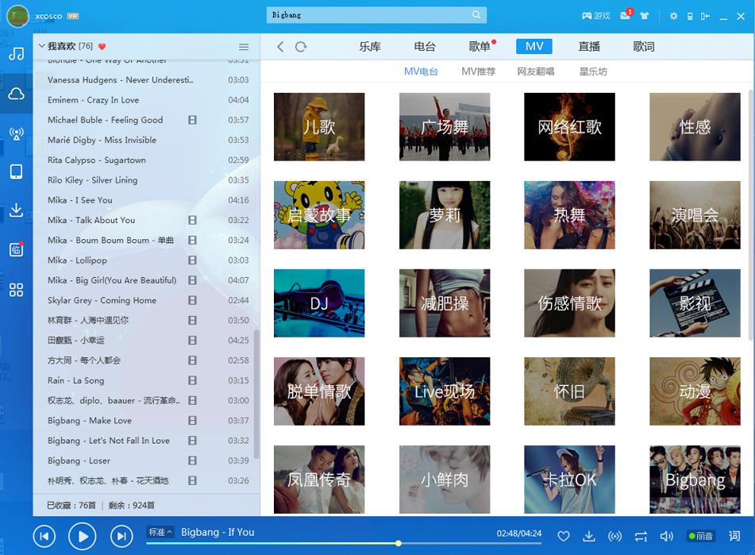Image resolution: width=755 pixels, height=555 pixels.
Task: Open the 动漫 MV category thumbnail
Action: [x=695, y=391]
